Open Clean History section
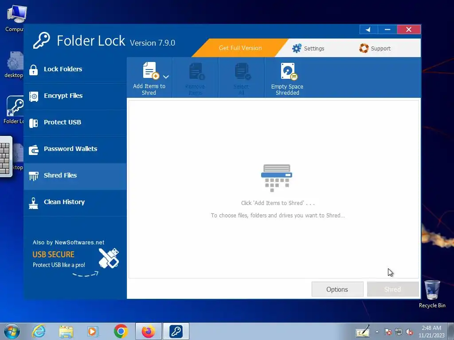This screenshot has width=454, height=340. [x=75, y=203]
